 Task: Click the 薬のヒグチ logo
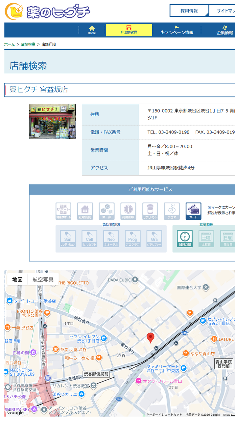pyautogui.click(x=47, y=11)
